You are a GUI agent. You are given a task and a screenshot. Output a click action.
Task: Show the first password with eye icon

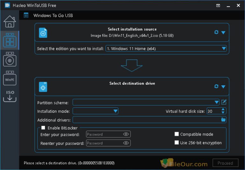tap(126, 134)
